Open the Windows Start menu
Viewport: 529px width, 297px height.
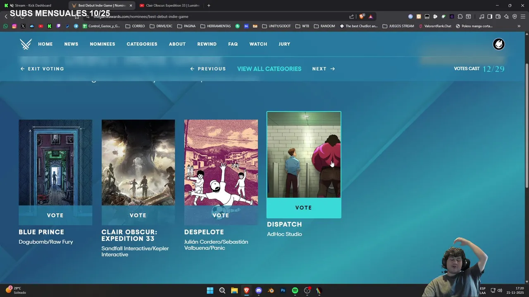point(210,290)
